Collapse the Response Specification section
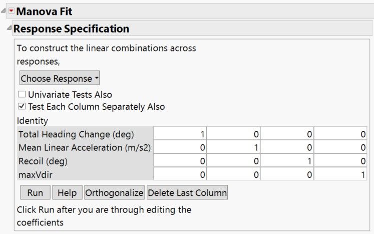374x234 pixels. [10, 28]
